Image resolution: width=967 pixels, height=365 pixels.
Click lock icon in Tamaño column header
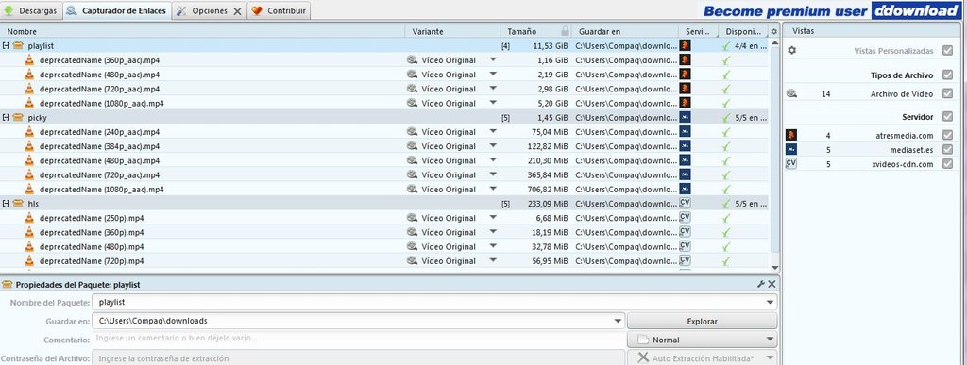(x=565, y=31)
